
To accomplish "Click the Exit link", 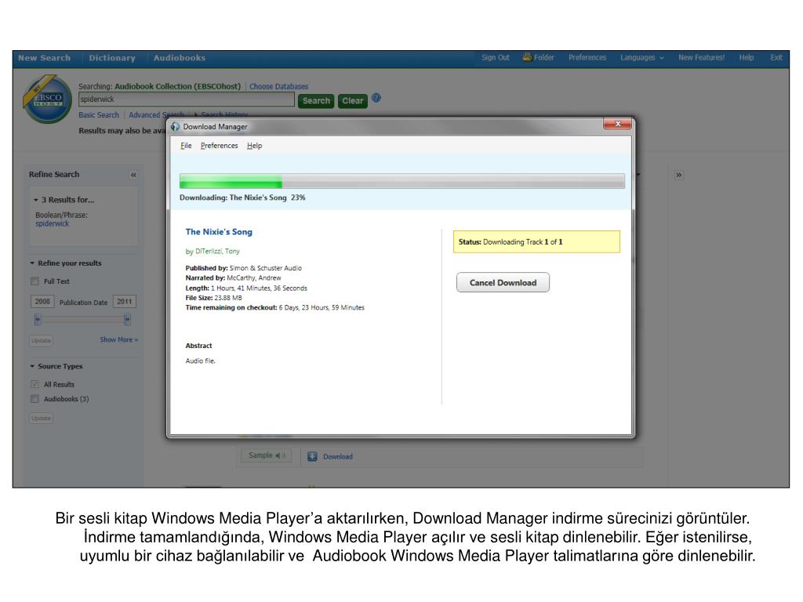I will point(776,57).
